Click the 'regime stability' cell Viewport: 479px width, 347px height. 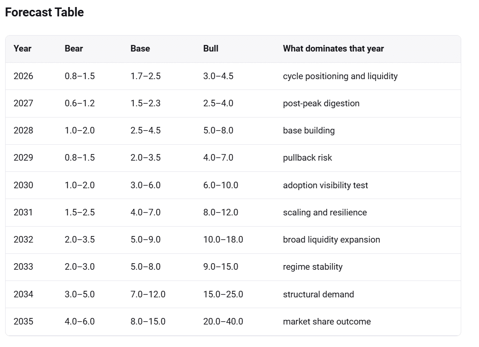click(x=312, y=267)
